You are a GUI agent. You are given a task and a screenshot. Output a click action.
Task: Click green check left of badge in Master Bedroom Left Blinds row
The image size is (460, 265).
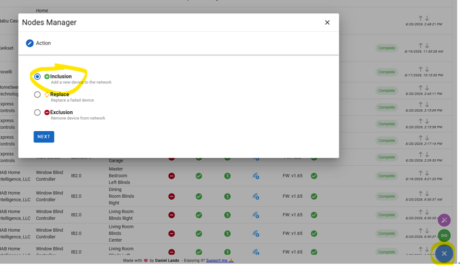(199, 176)
